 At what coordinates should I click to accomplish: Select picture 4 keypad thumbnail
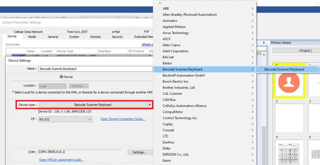(289, 153)
